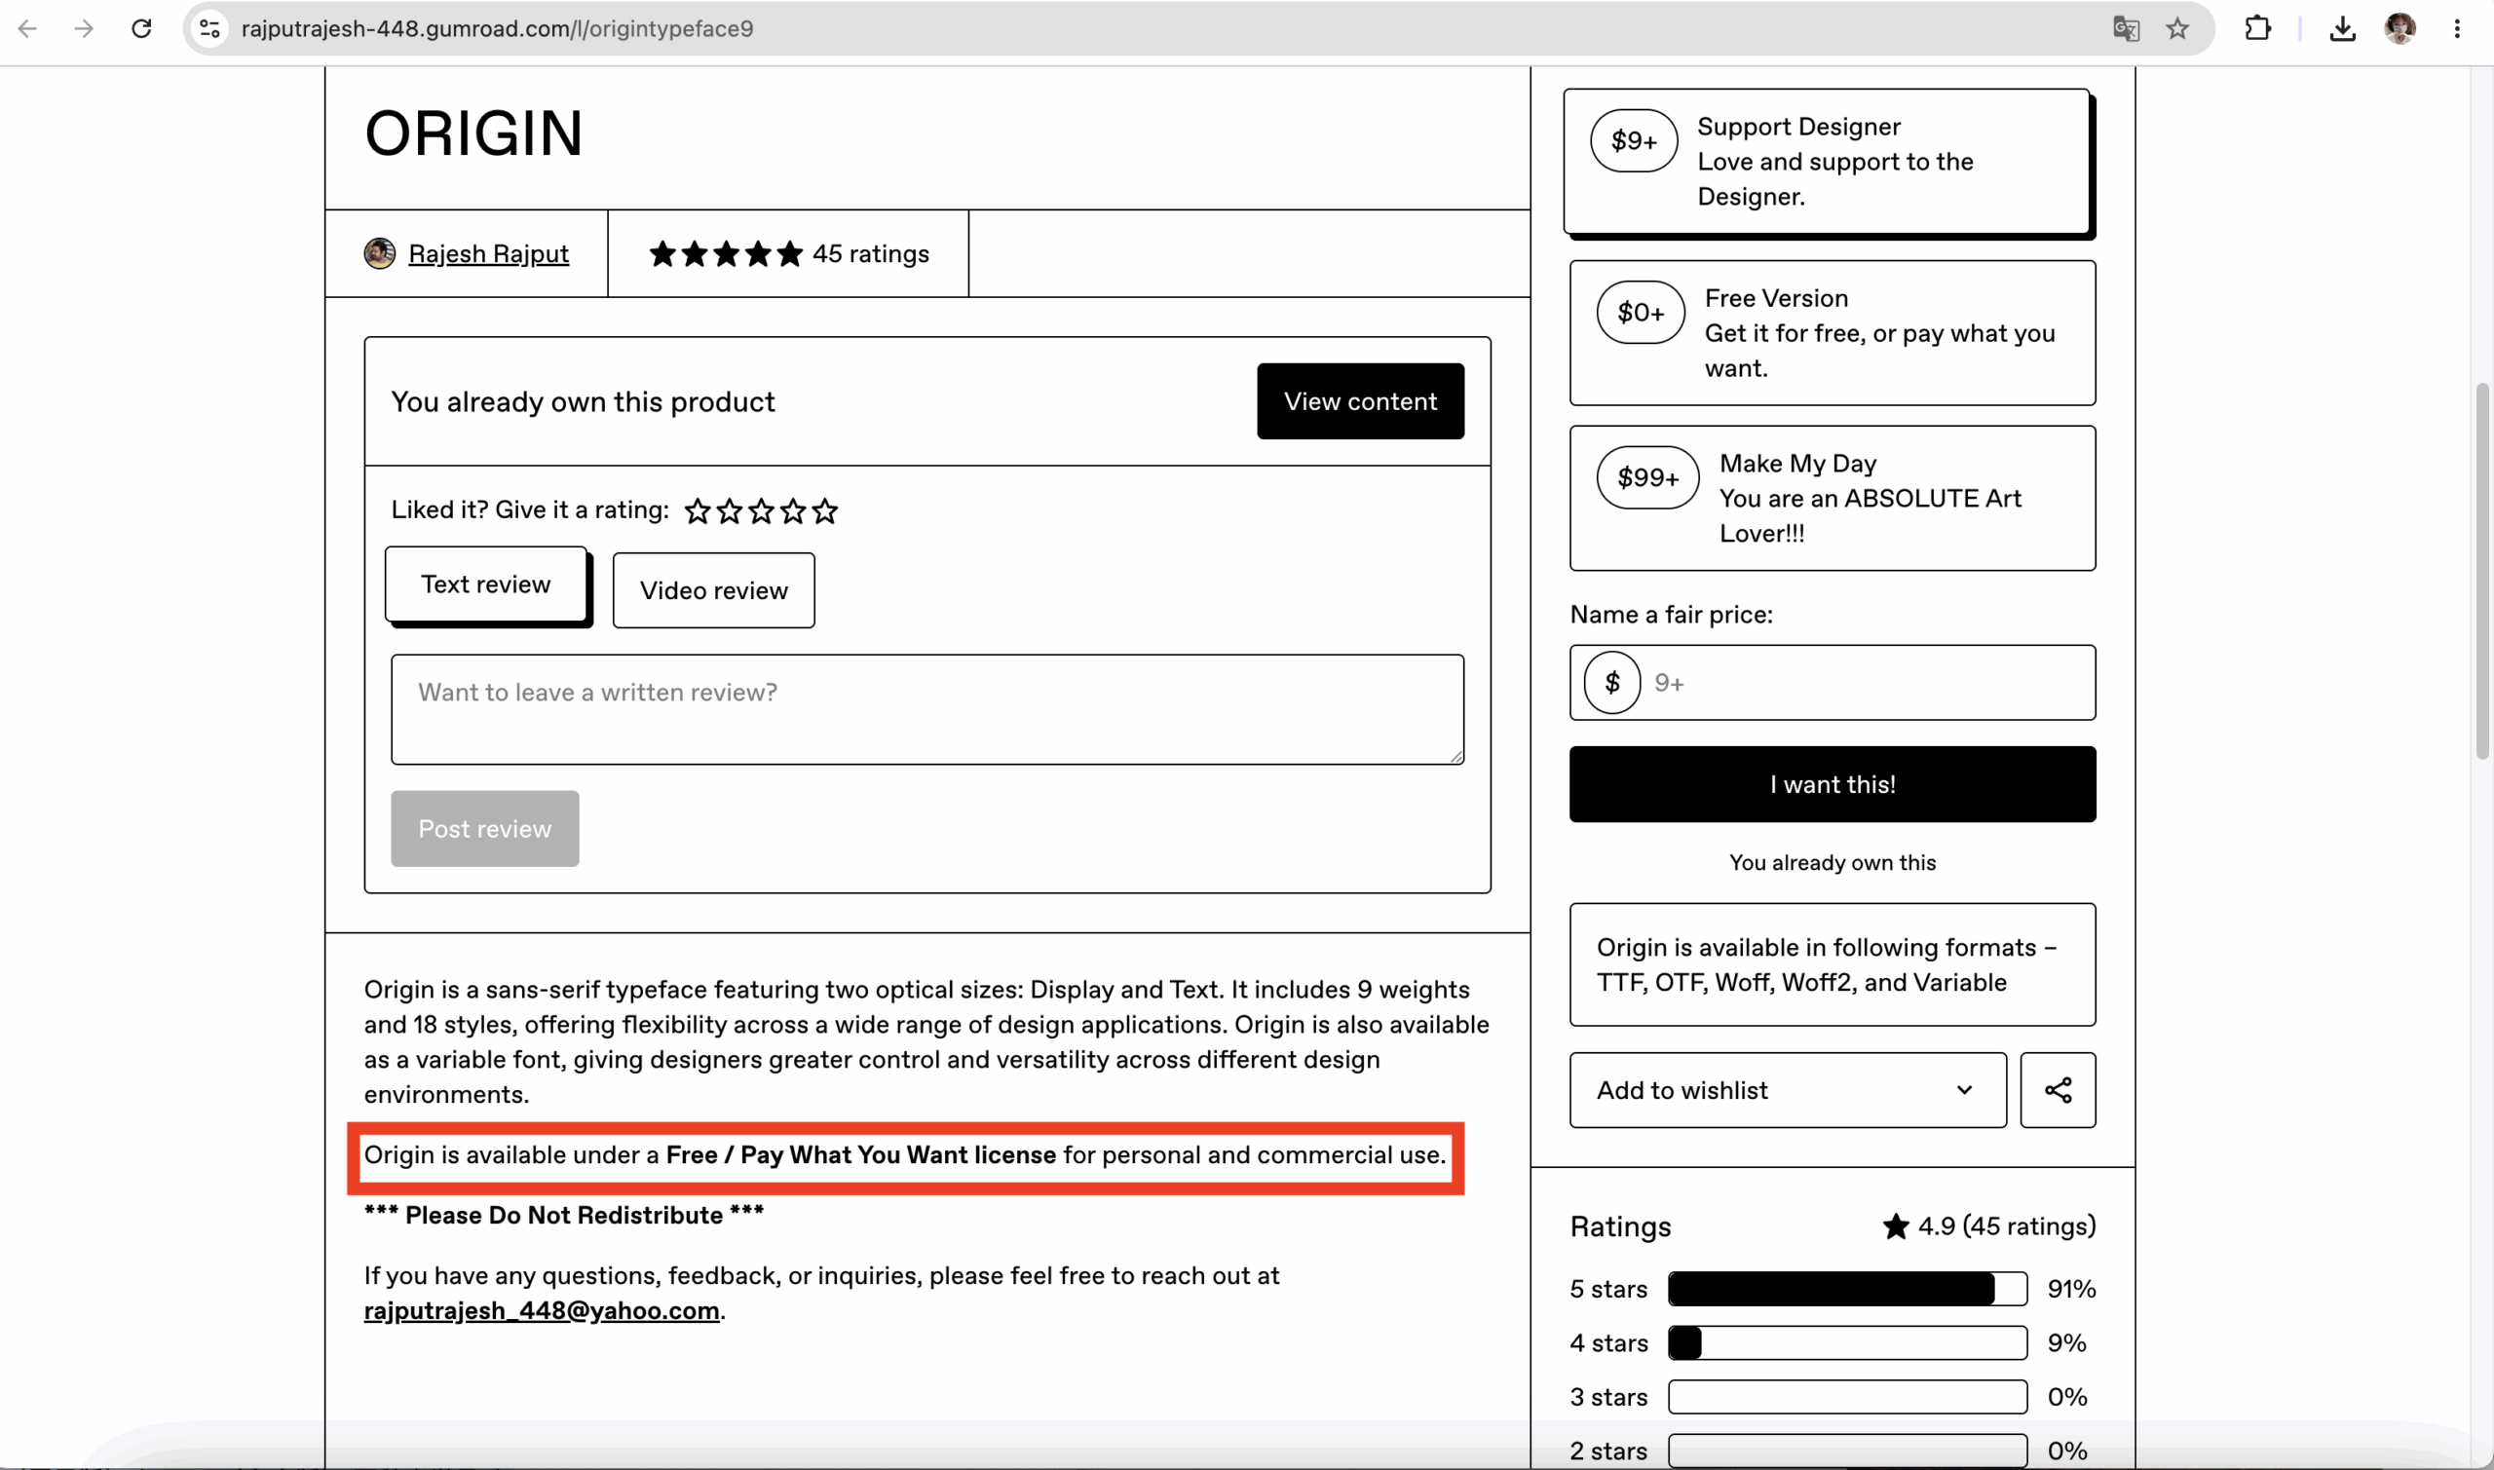Viewport: 2494px width, 1470px height.
Task: Click the translate page icon in address bar
Action: pos(2126,28)
